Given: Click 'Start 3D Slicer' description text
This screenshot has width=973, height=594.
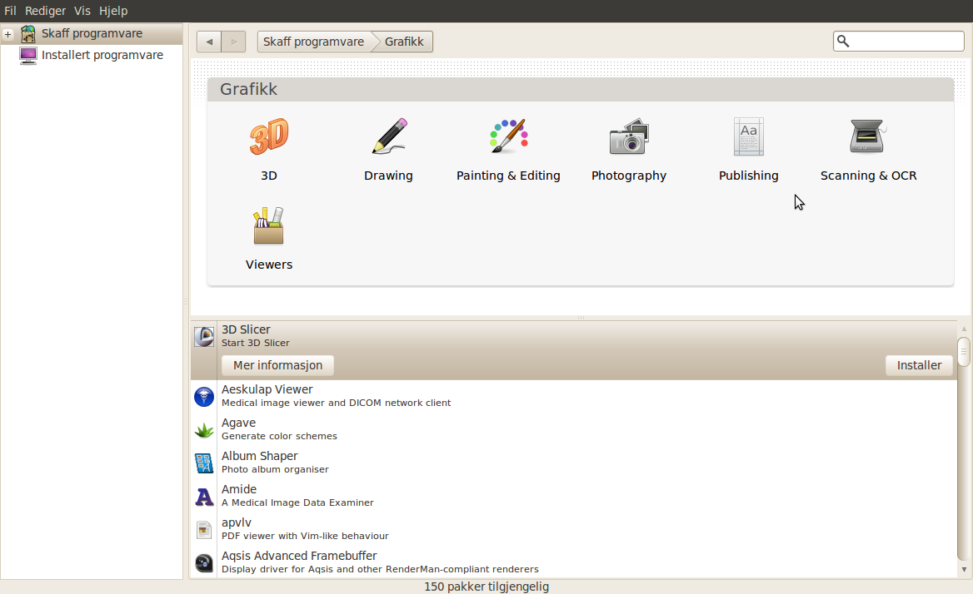Looking at the screenshot, I should pos(256,343).
